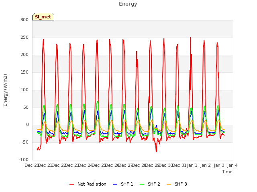The height and width of the screenshot is (192, 257).
Task: Click the -100 y-axis tick label
Action: (x=24, y=160)
